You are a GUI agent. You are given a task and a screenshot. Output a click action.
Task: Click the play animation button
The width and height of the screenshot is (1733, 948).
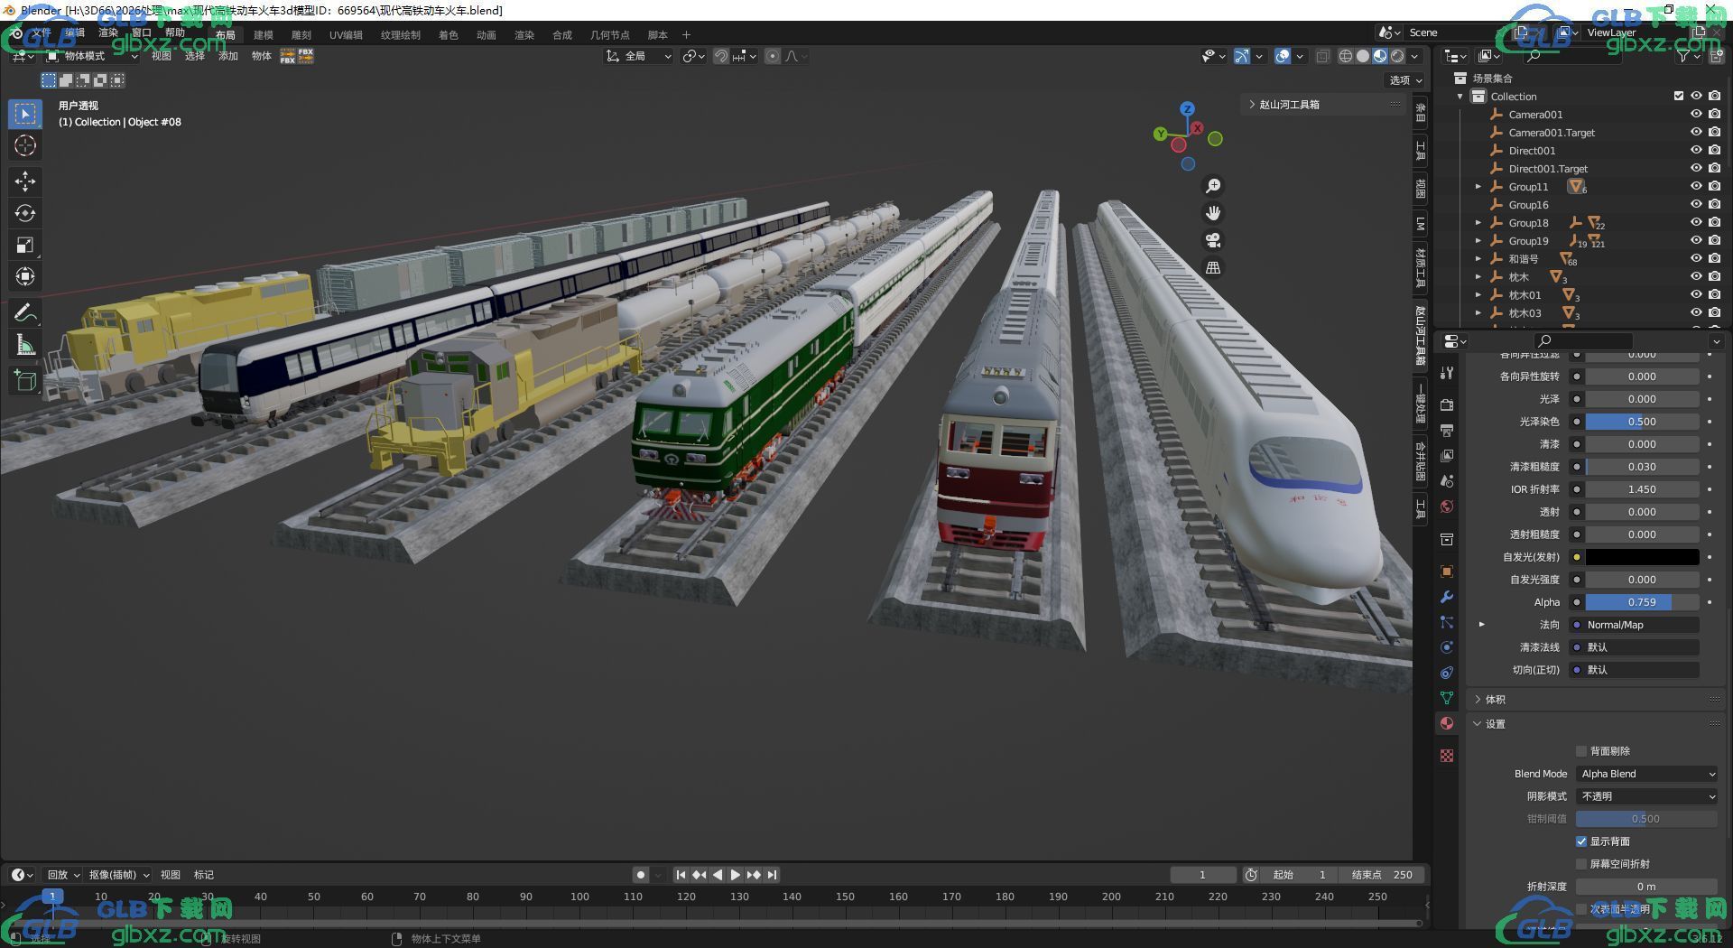pyautogui.click(x=735, y=875)
